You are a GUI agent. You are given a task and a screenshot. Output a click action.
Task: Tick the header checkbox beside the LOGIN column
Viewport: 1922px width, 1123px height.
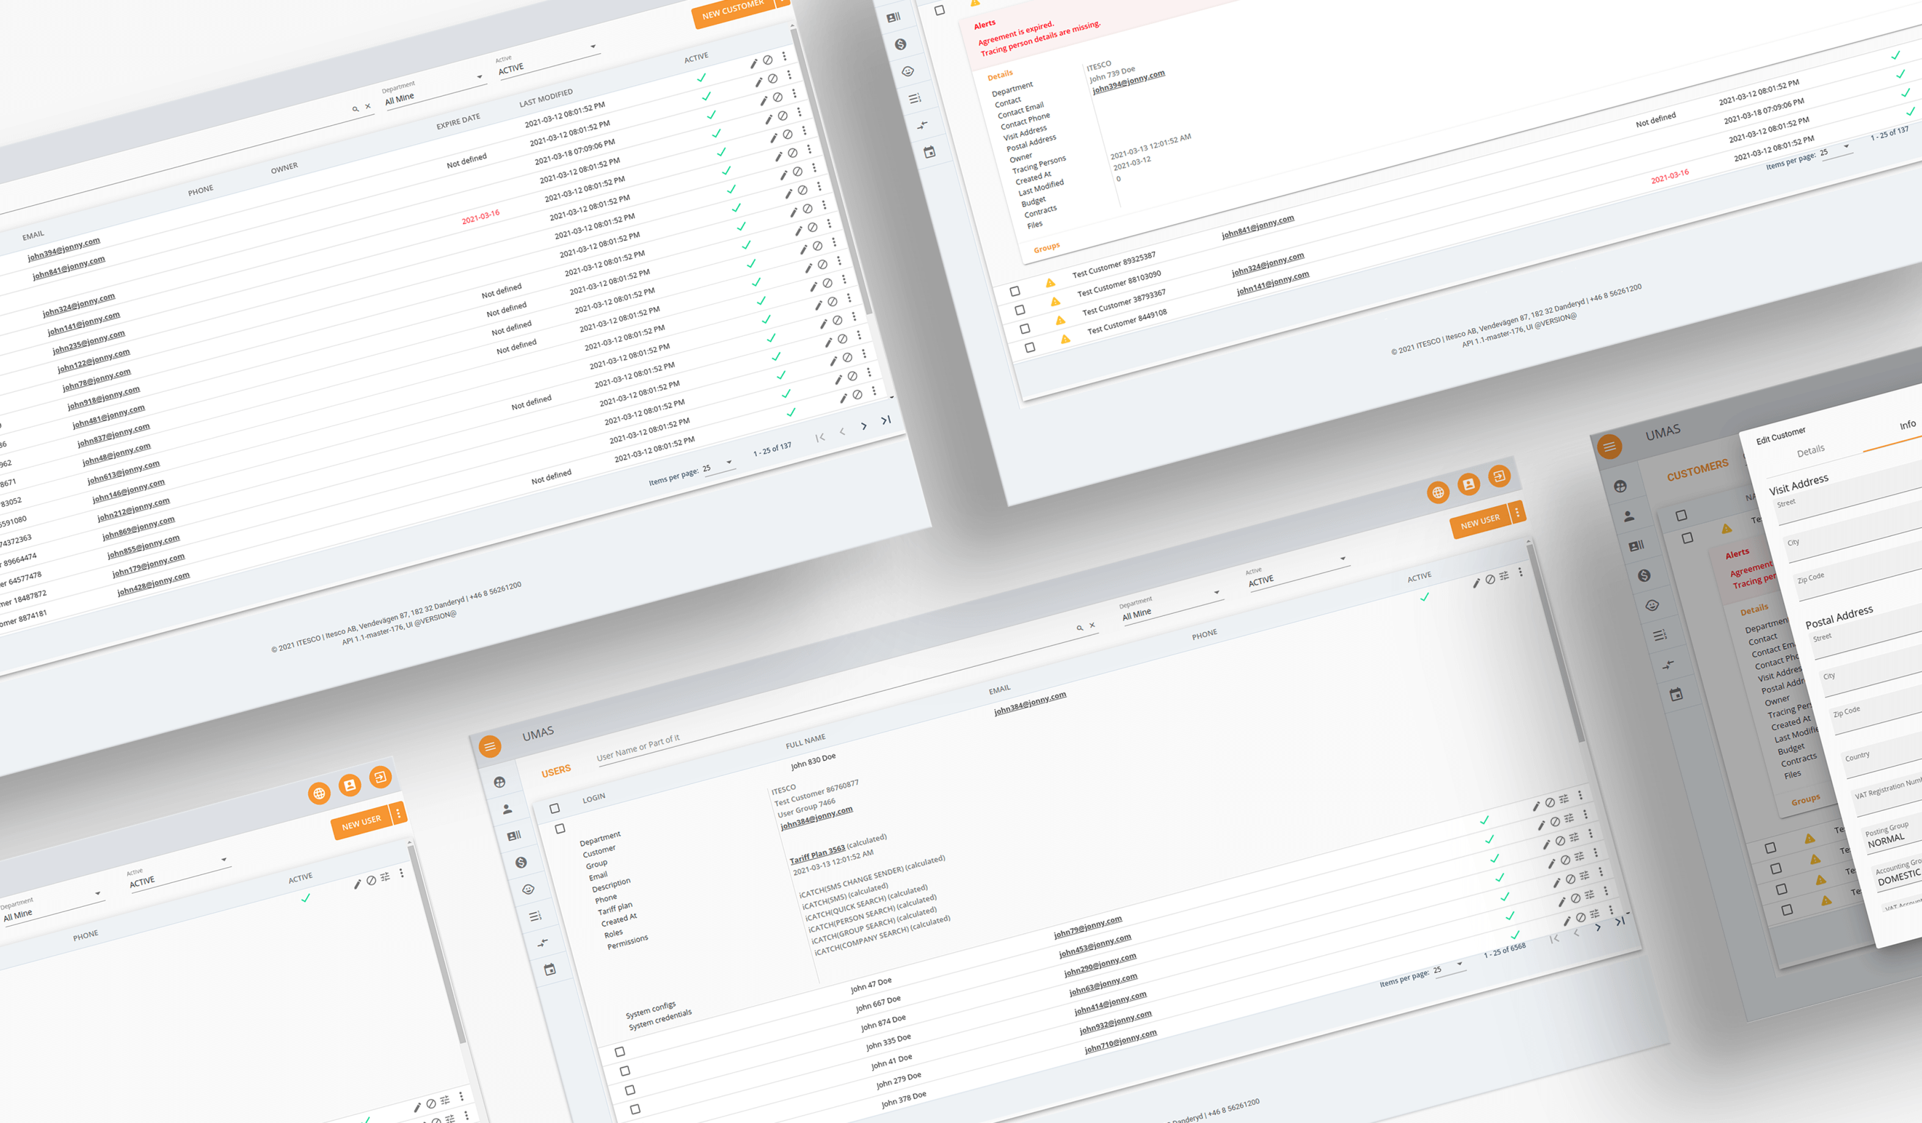555,808
